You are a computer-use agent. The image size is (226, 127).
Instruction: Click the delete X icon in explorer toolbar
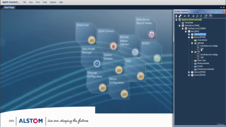(189, 16)
